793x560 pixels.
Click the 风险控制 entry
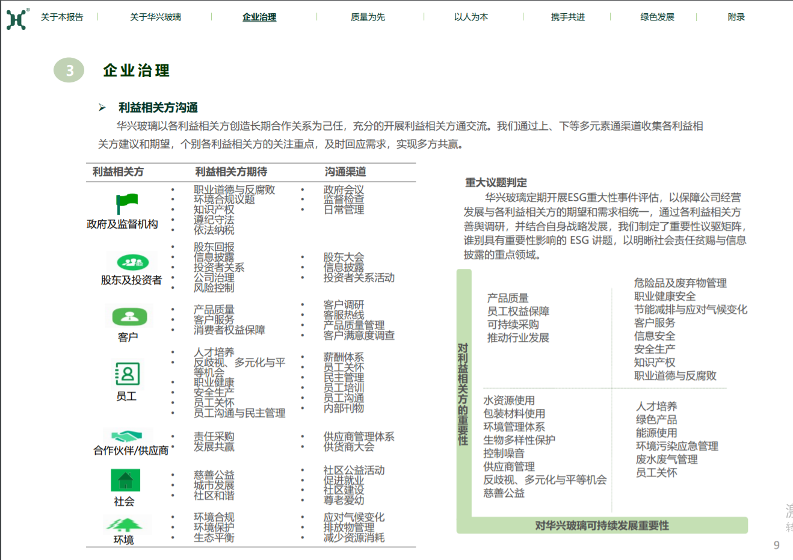tap(214, 288)
